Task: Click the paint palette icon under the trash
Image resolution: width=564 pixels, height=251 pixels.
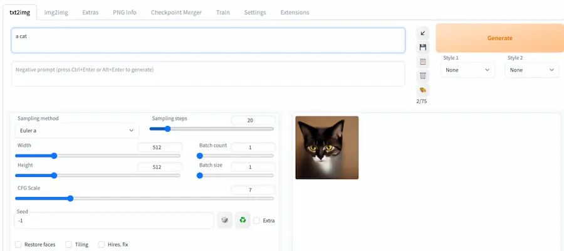Action: pyautogui.click(x=423, y=90)
